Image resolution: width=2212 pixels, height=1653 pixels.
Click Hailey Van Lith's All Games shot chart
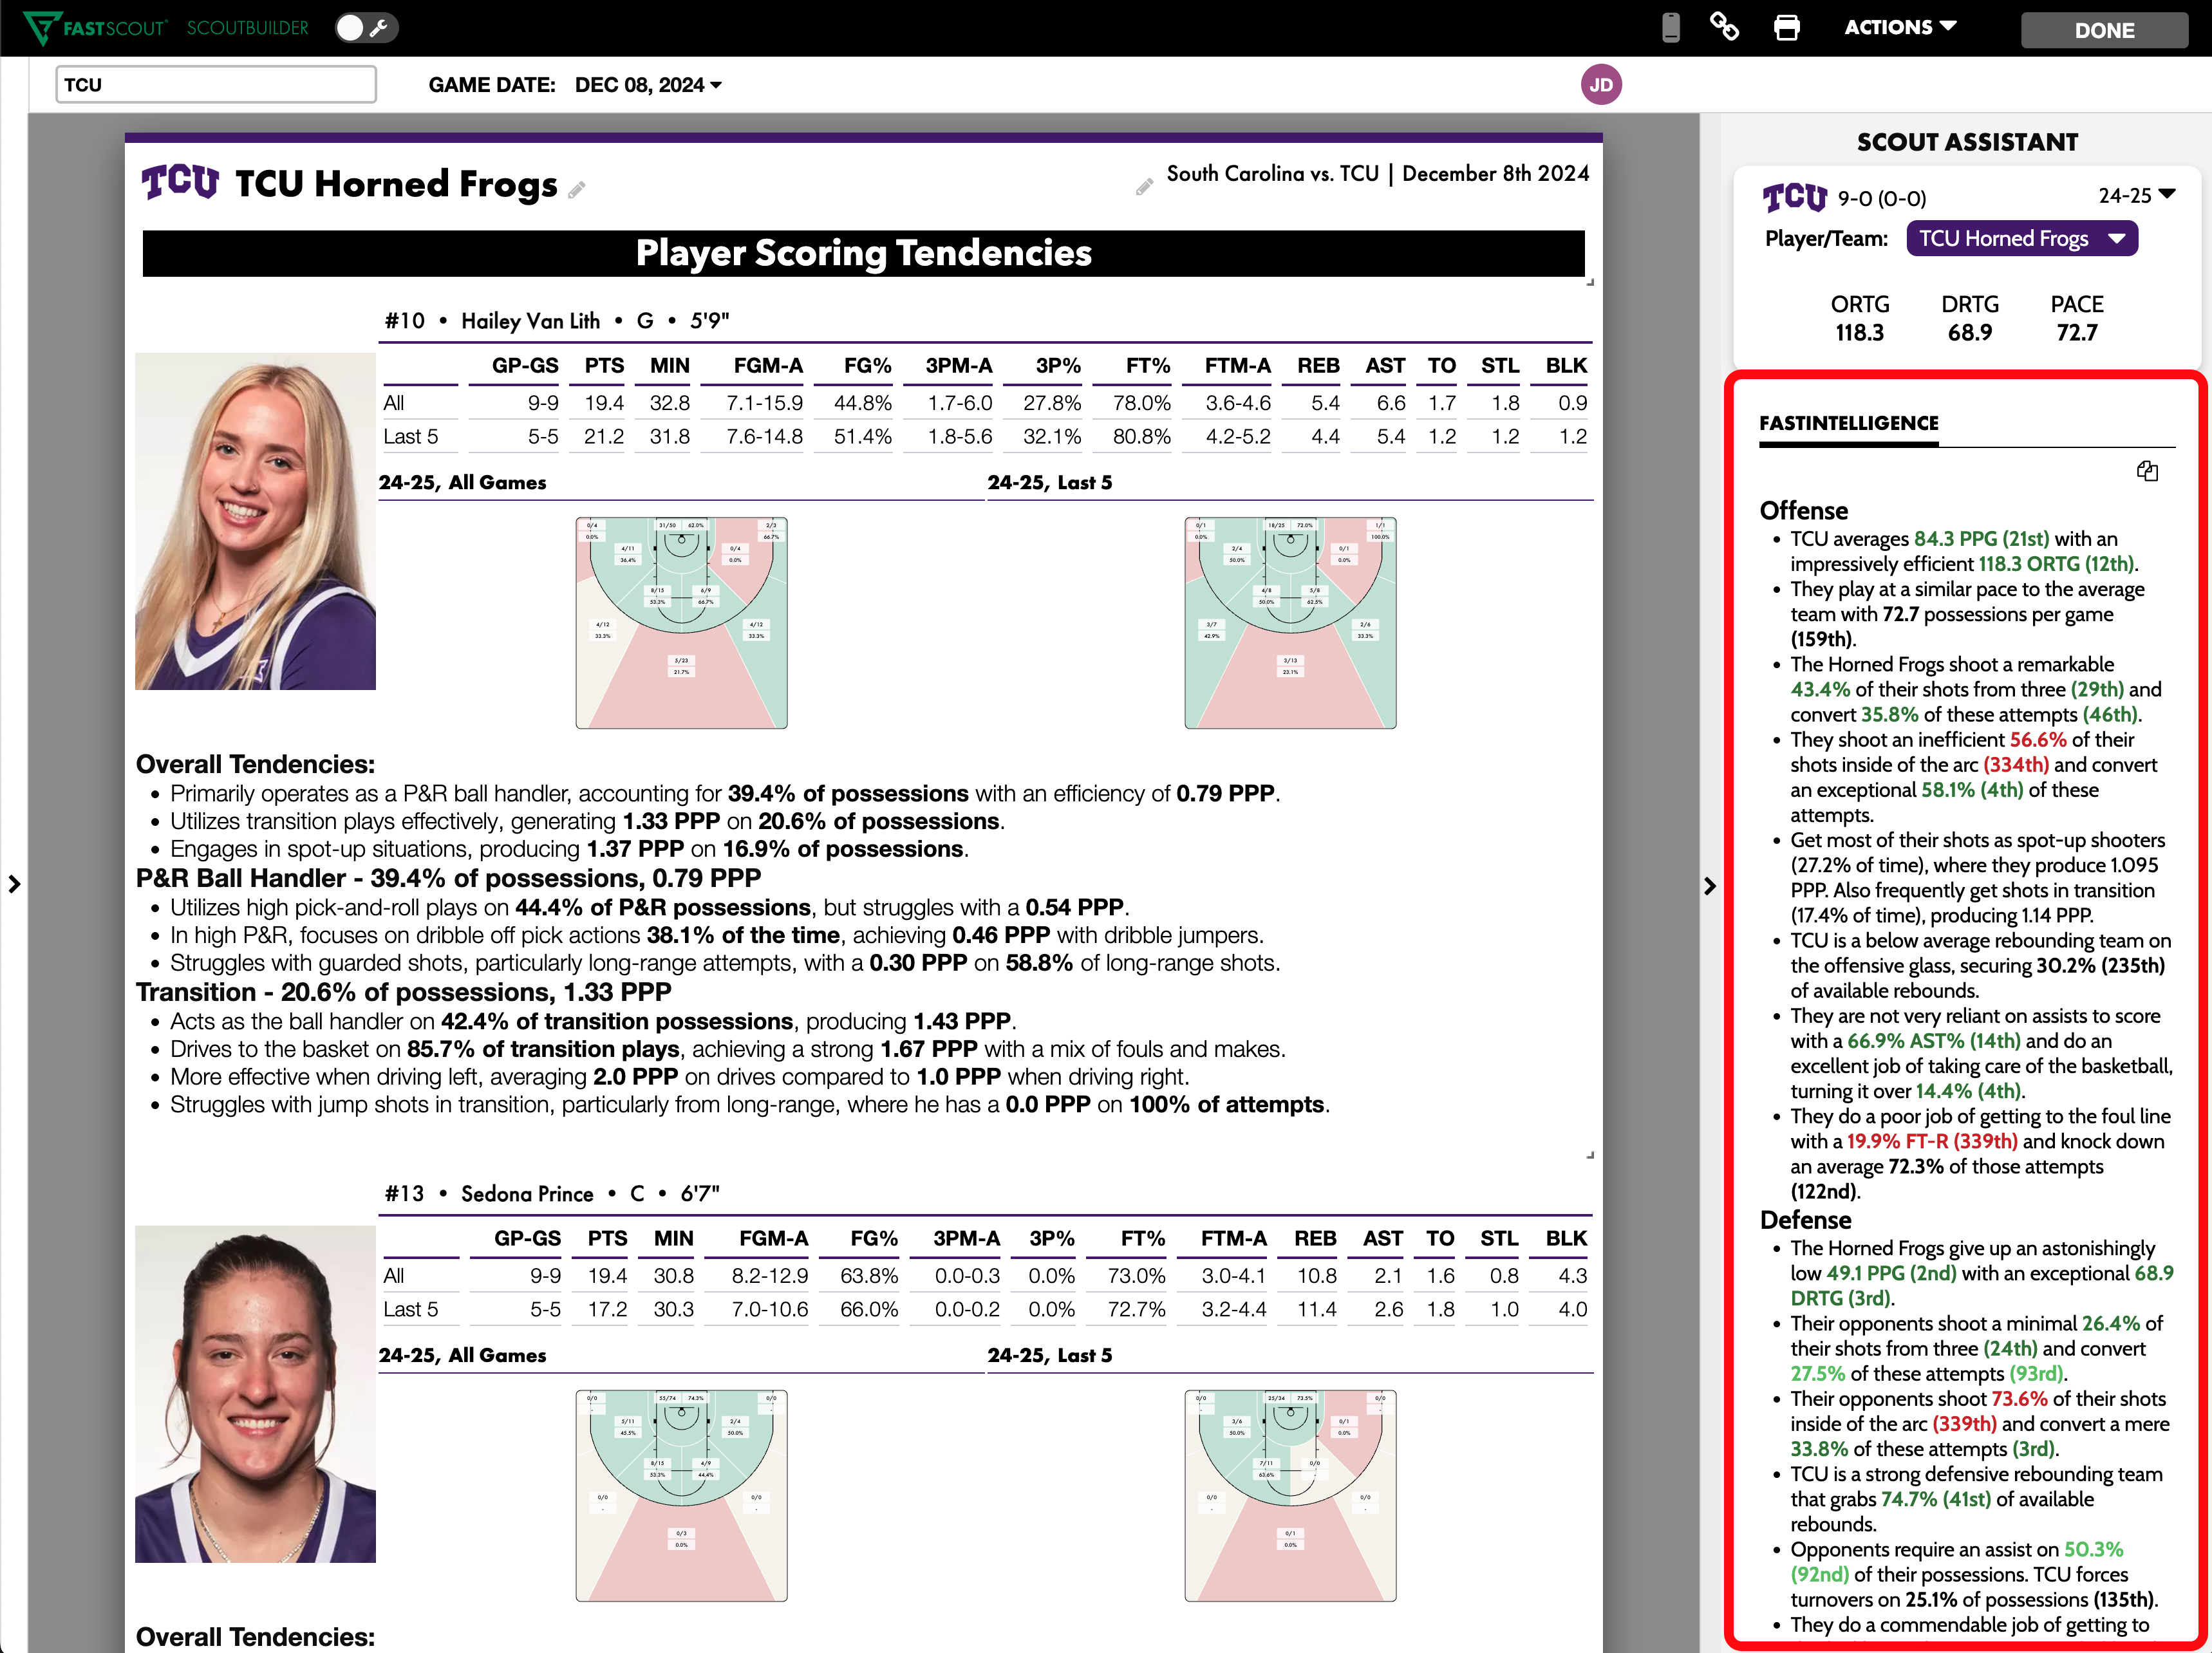click(x=681, y=623)
